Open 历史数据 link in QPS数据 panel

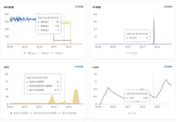pos(79,7)
